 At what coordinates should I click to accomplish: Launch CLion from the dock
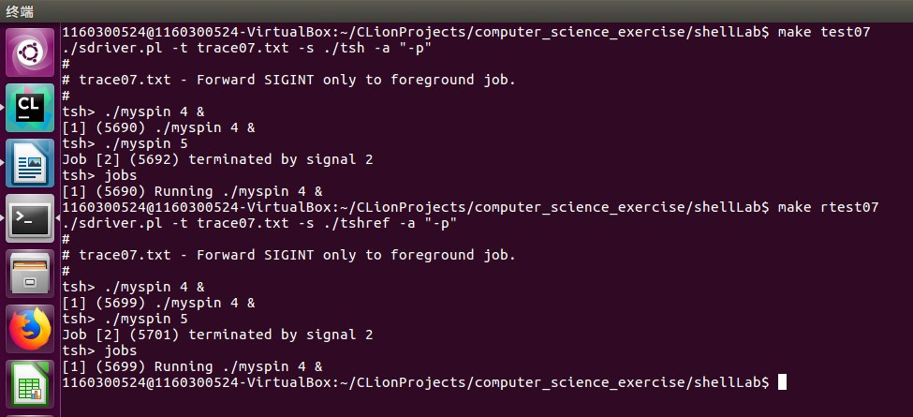click(x=31, y=109)
